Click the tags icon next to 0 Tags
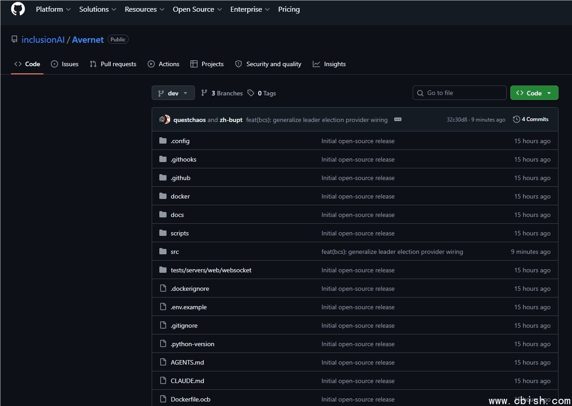Viewport: 572px width, 406px height. [251, 93]
